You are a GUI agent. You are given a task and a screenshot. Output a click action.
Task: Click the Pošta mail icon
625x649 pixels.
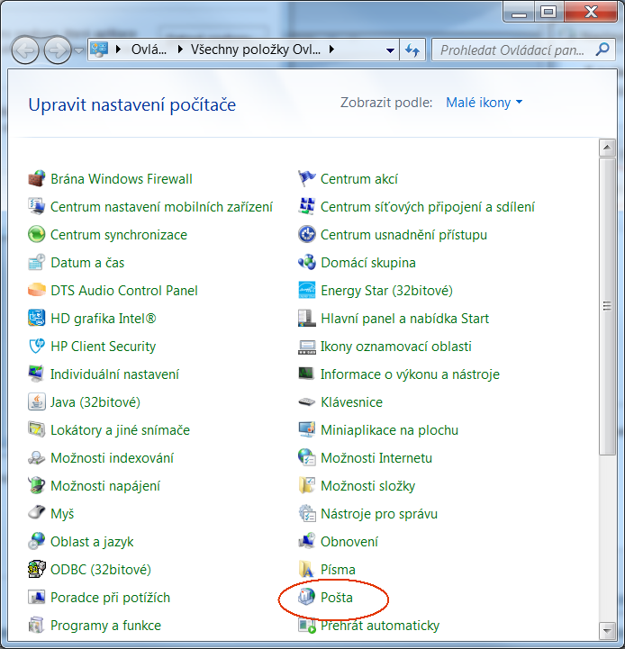pos(307,598)
